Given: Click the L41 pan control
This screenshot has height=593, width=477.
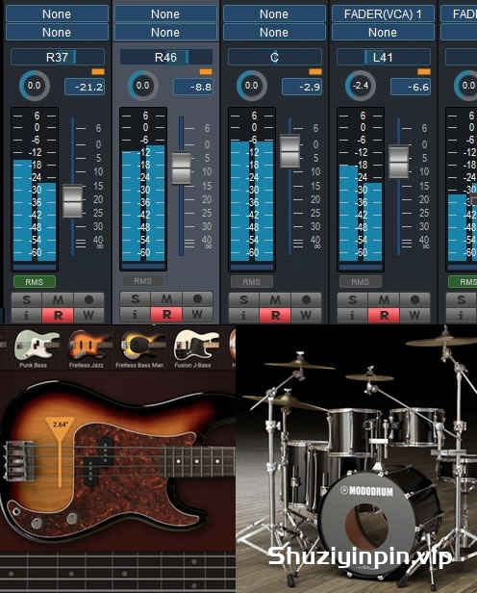Looking at the screenshot, I should click(x=384, y=57).
